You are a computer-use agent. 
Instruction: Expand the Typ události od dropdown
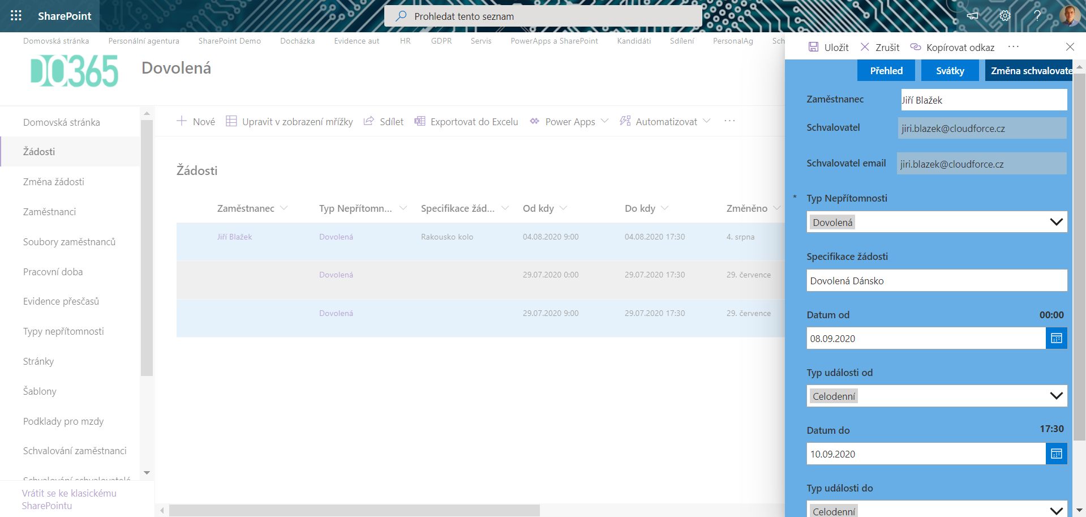pos(1055,396)
